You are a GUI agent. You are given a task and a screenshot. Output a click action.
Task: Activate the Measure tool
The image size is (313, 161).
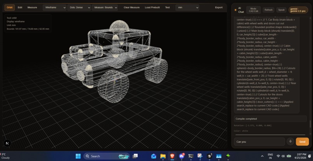(x=32, y=8)
